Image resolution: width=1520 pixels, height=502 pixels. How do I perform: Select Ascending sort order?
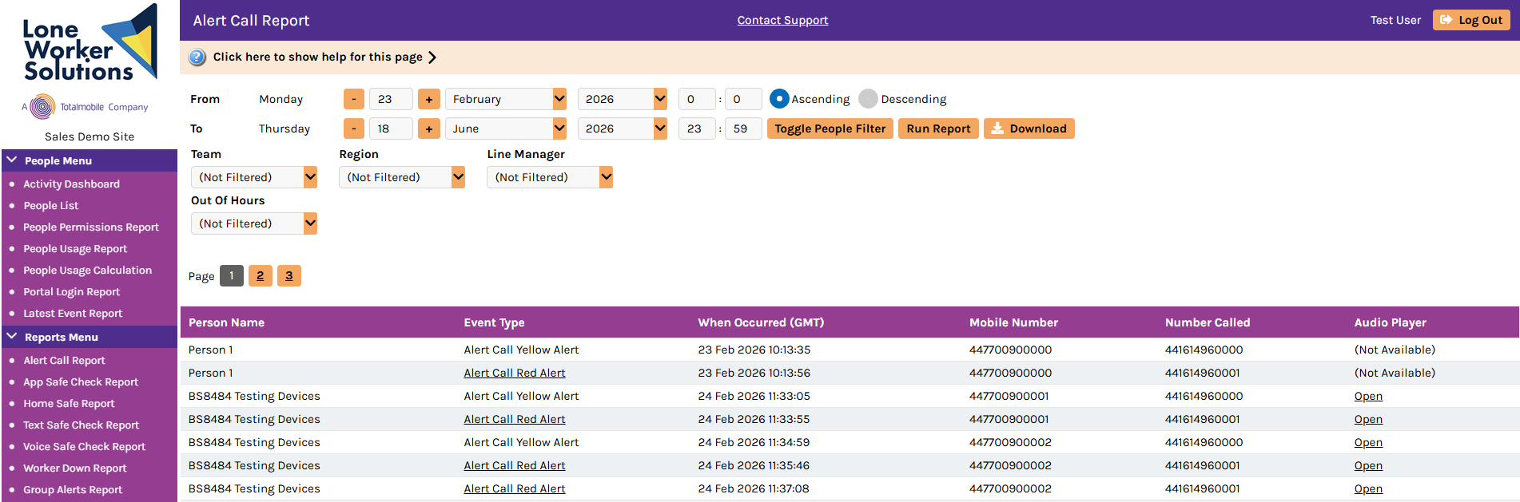[x=779, y=99]
